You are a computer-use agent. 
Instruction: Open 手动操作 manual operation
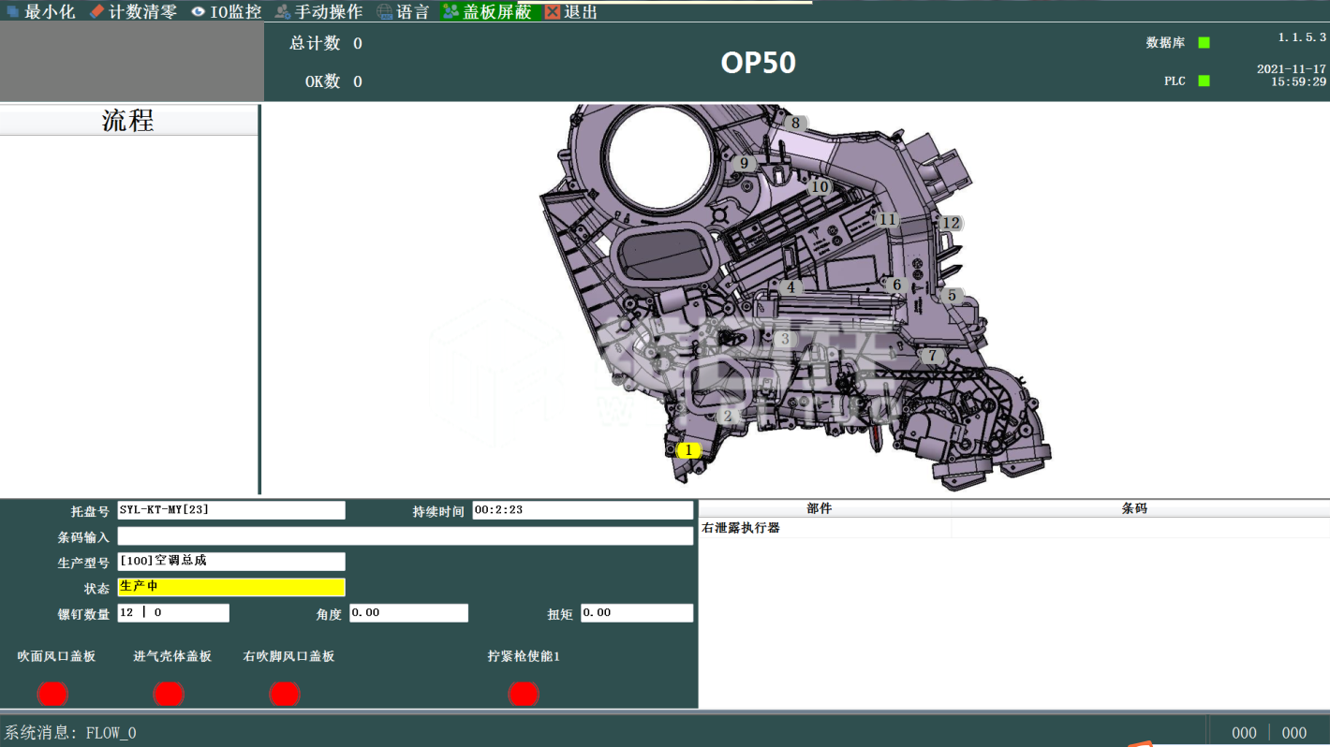pos(318,12)
